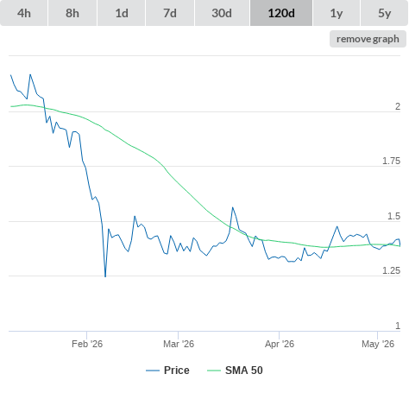Screen dimensions: 409x393
Task: Open the 7d chart range
Action: [x=170, y=13]
